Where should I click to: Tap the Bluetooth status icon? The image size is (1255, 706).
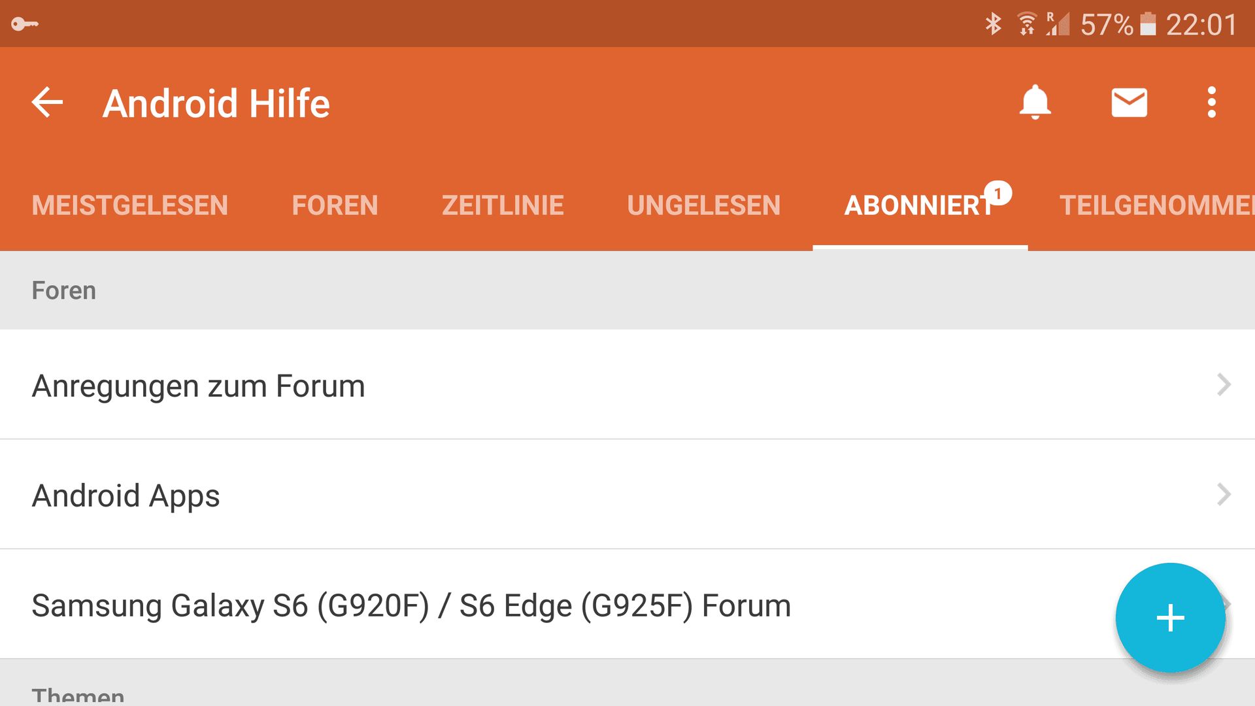click(x=993, y=24)
